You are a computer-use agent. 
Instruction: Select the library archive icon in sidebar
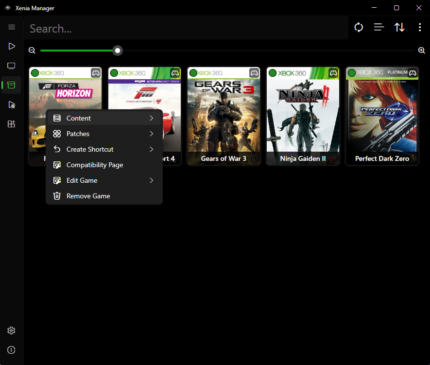tap(12, 85)
